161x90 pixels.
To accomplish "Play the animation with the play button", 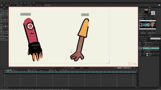I will 63,68.
